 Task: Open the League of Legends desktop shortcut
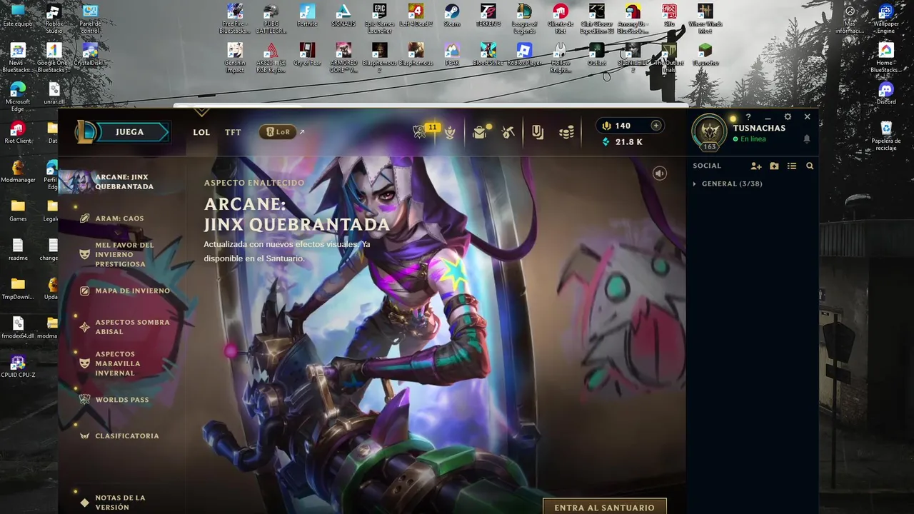click(x=524, y=19)
